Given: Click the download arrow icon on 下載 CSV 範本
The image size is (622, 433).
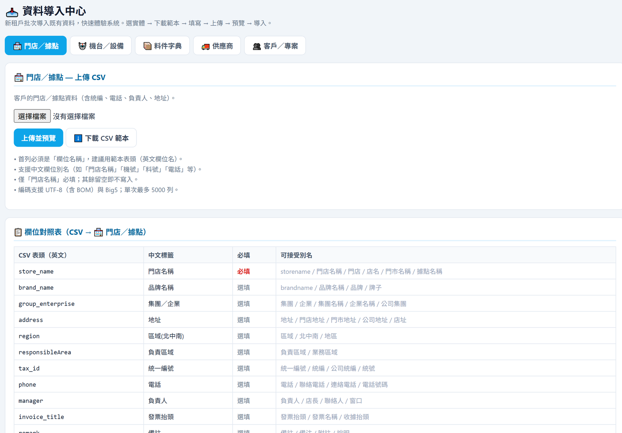Looking at the screenshot, I should 78,138.
